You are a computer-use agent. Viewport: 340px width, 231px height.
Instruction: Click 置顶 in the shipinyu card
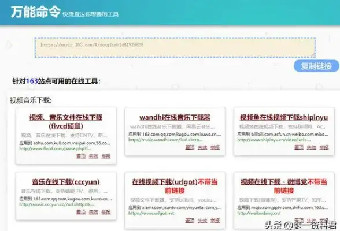pyautogui.click(x=299, y=147)
